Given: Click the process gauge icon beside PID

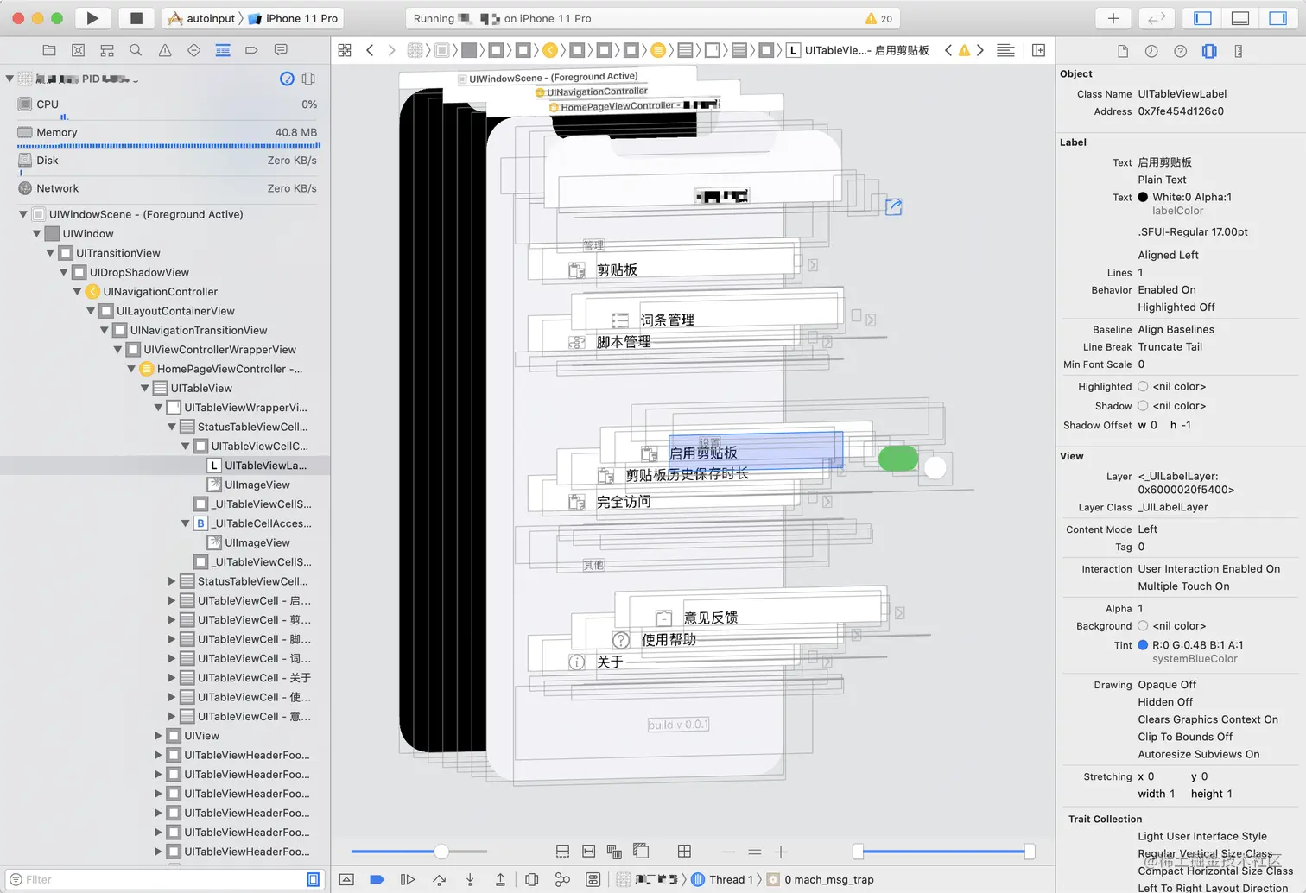Looking at the screenshot, I should (x=287, y=79).
